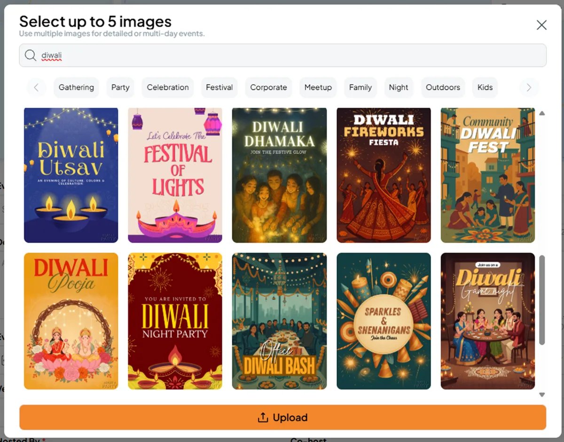Close the image selection dialog
The image size is (564, 442).
(x=541, y=25)
